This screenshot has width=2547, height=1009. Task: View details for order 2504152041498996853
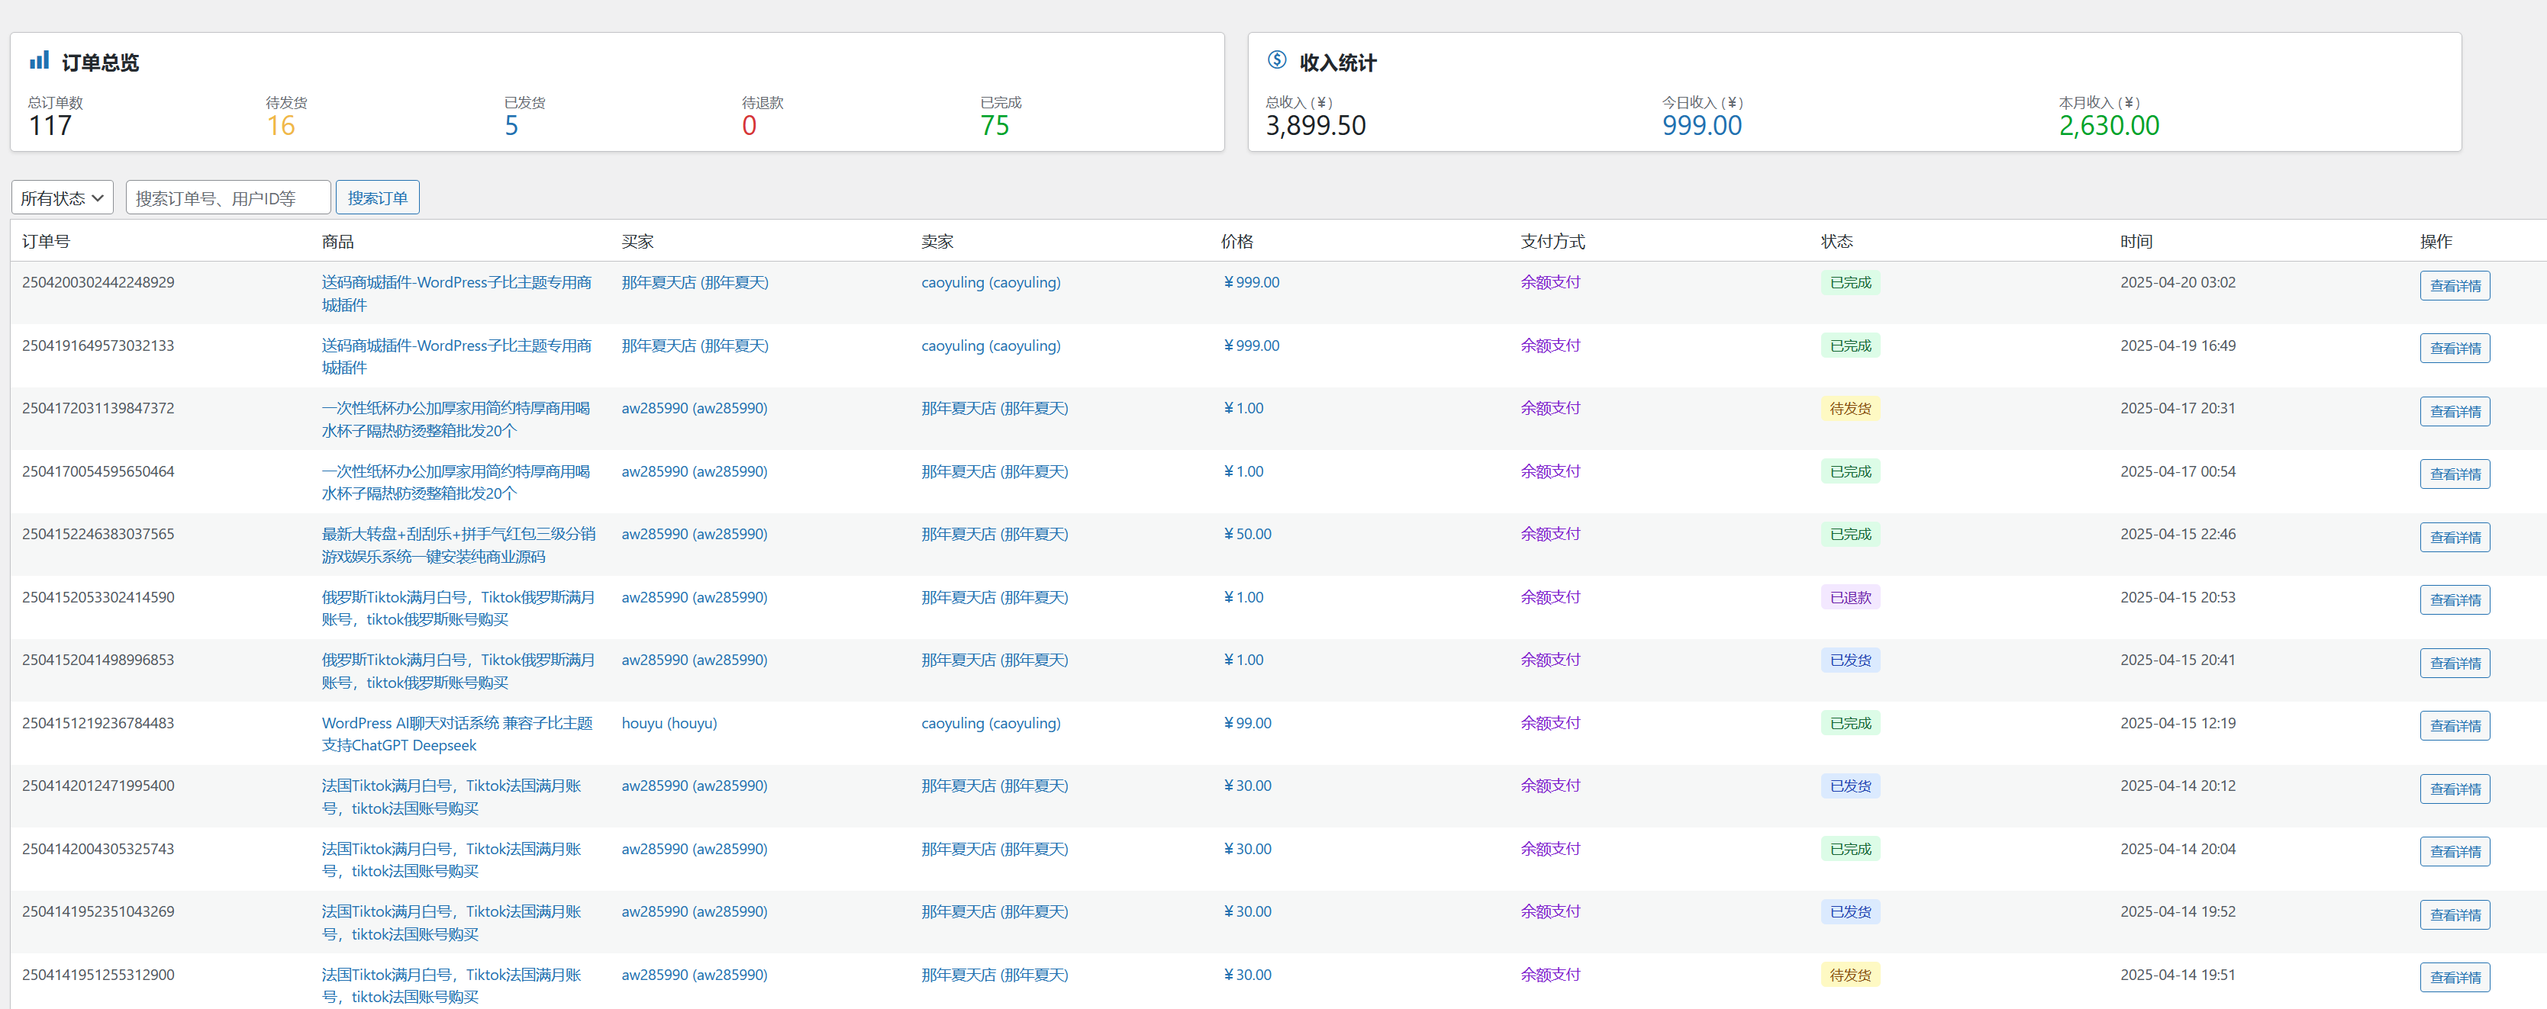pos(2455,663)
